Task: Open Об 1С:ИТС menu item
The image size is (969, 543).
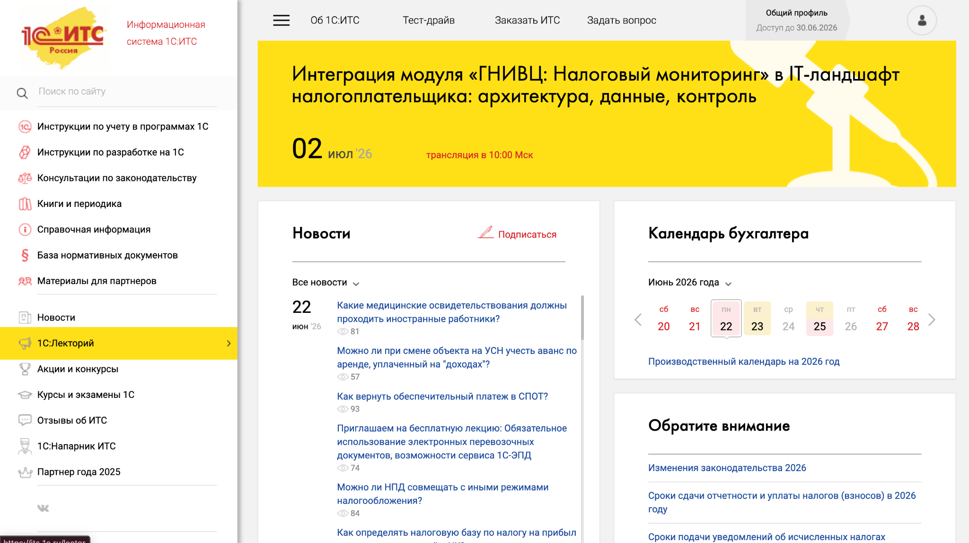Action: pyautogui.click(x=335, y=20)
